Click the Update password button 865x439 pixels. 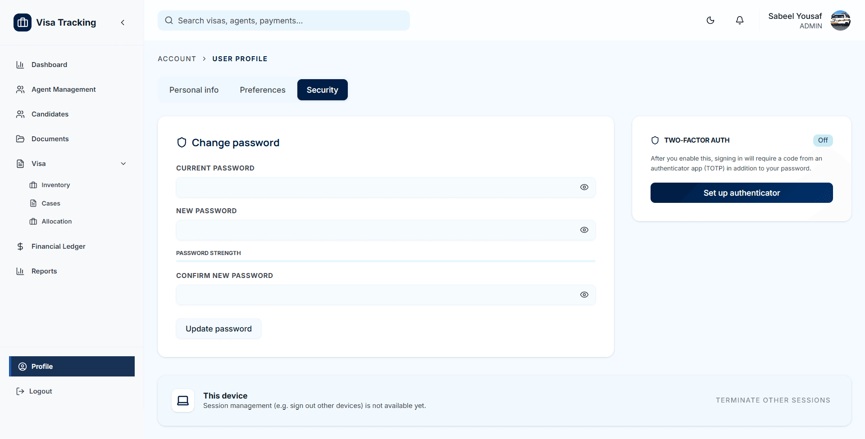(x=219, y=329)
